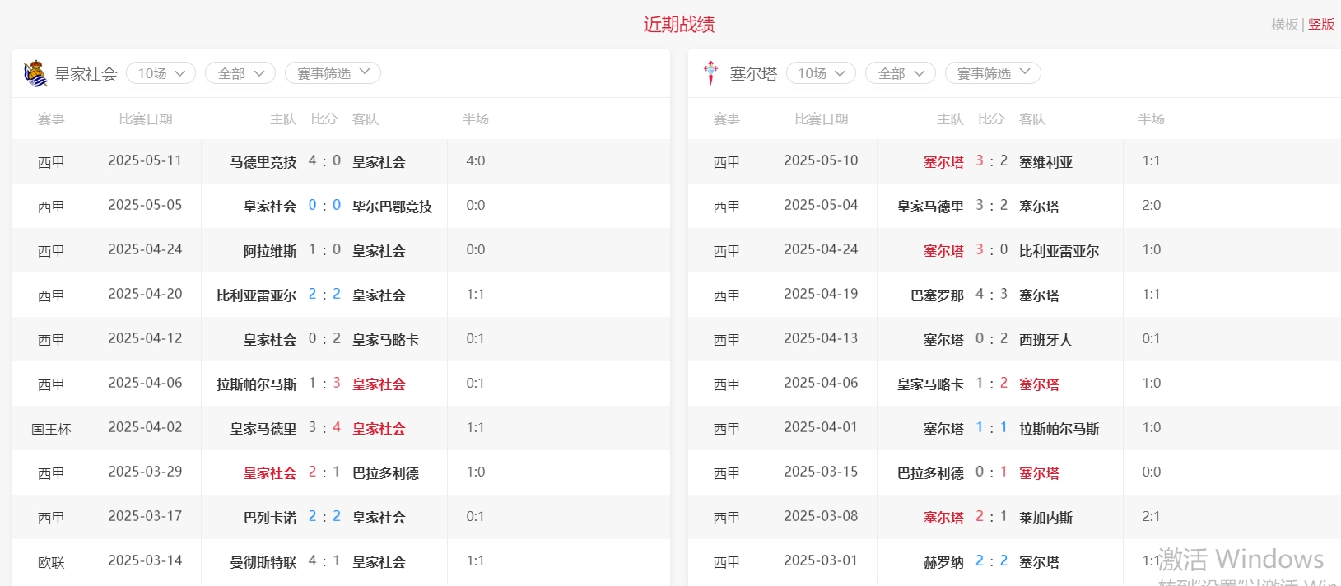Open Celta 10场 match count dropdown

[x=821, y=73]
